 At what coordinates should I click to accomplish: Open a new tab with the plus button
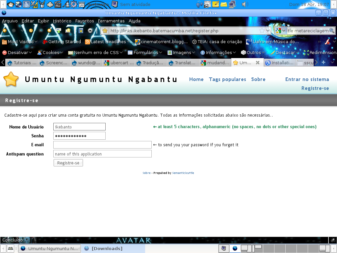pos(324,62)
